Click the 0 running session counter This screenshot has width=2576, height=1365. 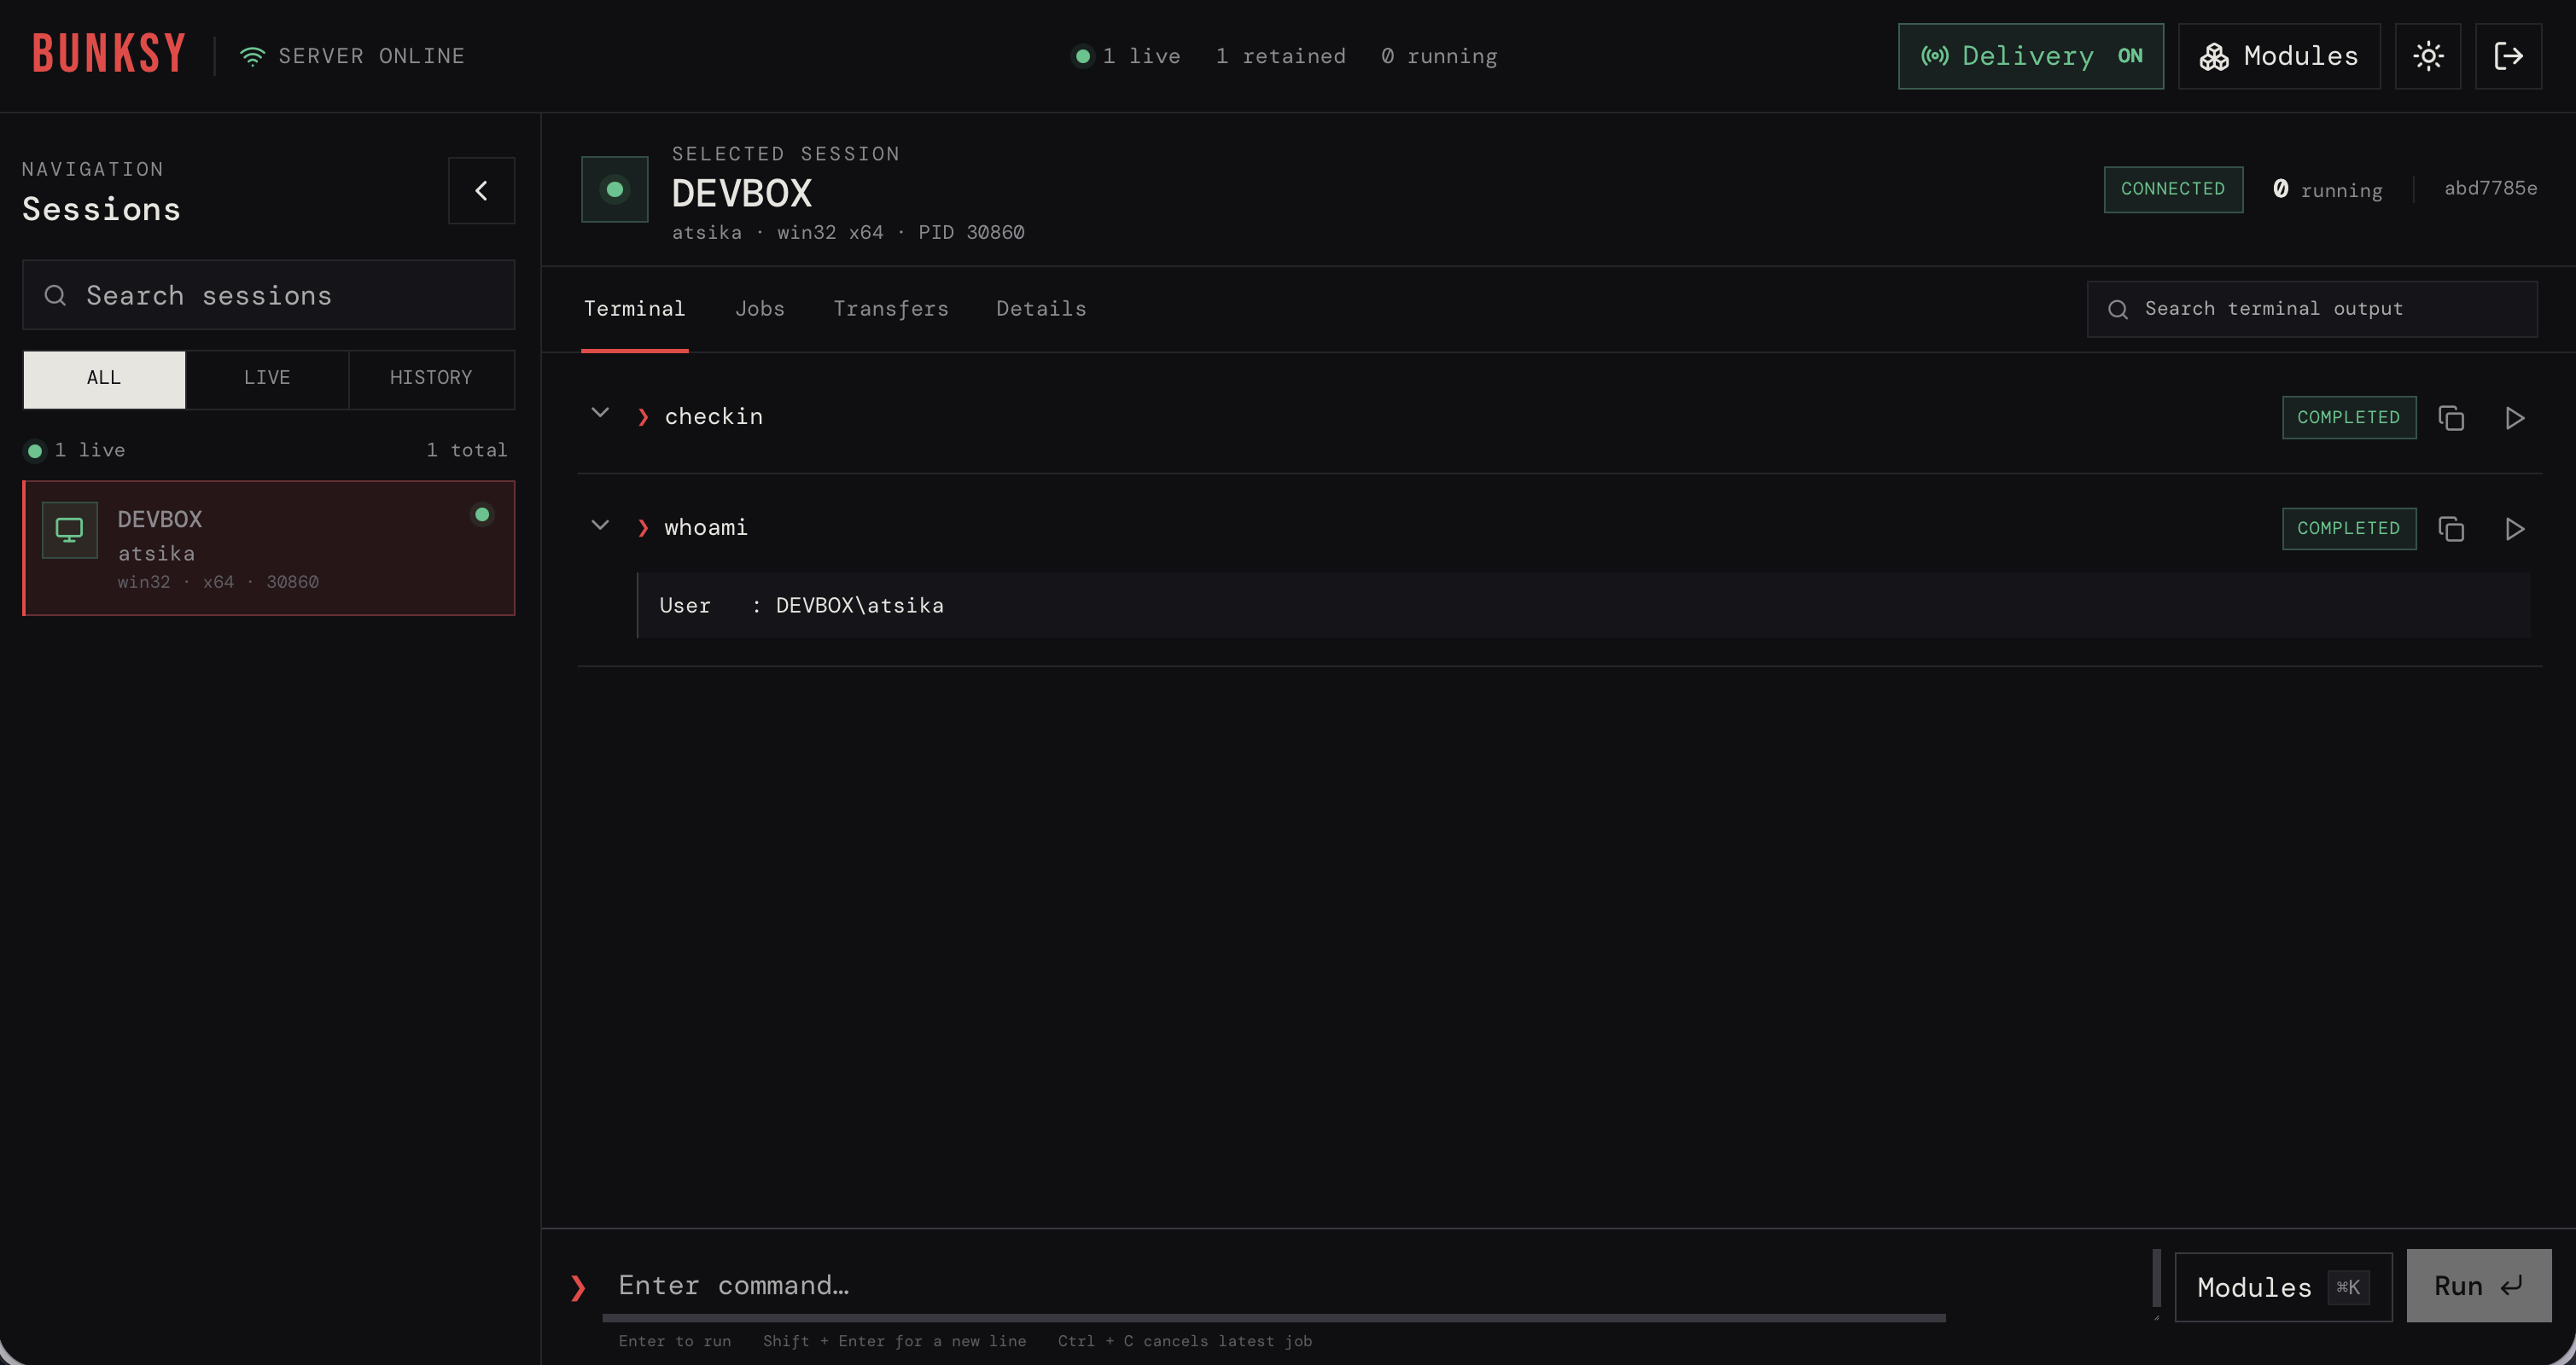[x=2327, y=190]
